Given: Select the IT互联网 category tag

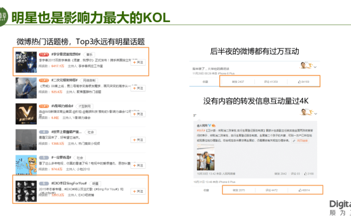Looking at the screenshot, I should click(85, 106).
